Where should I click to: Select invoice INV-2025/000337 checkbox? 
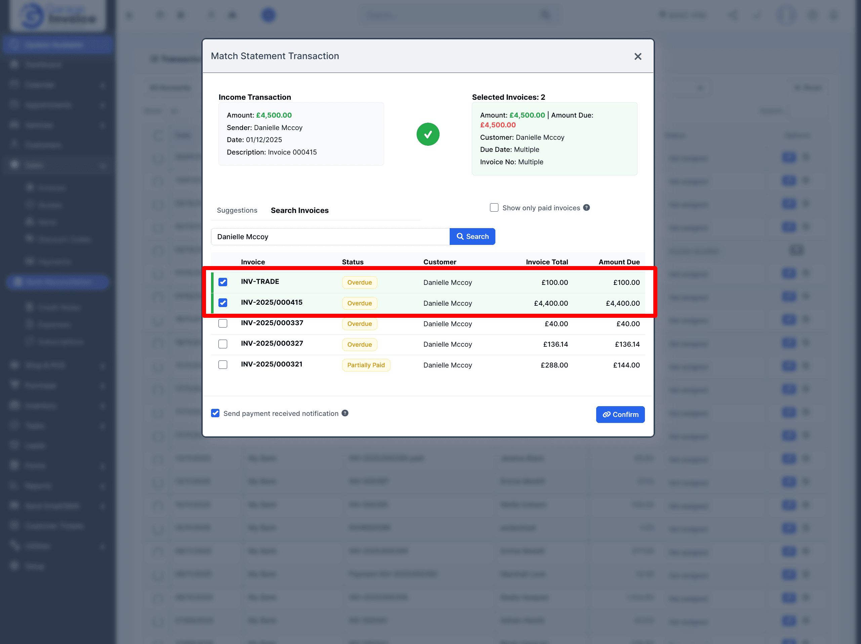pyautogui.click(x=223, y=324)
